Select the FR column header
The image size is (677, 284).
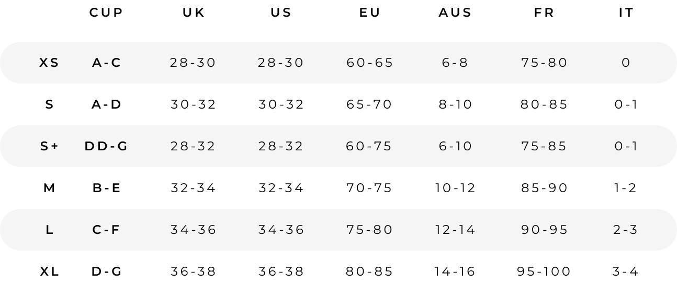(x=544, y=13)
